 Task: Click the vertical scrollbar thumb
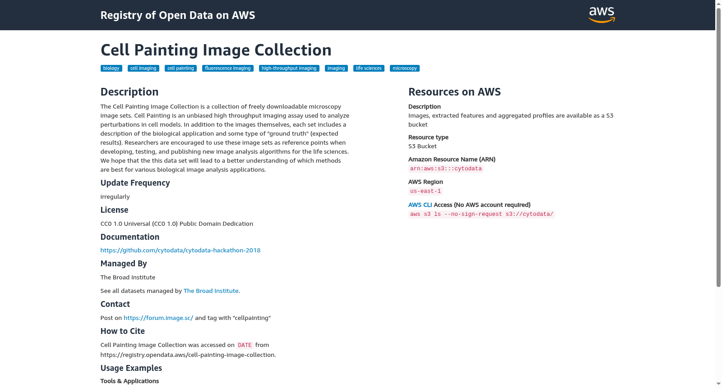718,147
